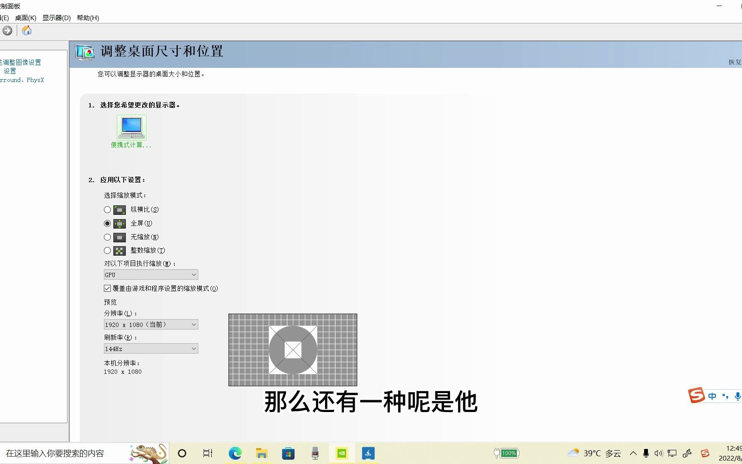Open 调整图像设置 in the sidebar
This screenshot has width=742, height=464.
point(21,62)
